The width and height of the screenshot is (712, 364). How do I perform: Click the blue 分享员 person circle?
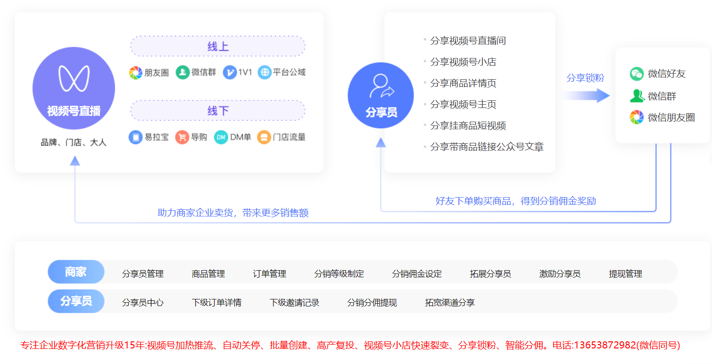381,95
